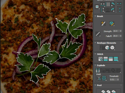
Task: Select the Paint Move brush tool
Action: (103, 24)
